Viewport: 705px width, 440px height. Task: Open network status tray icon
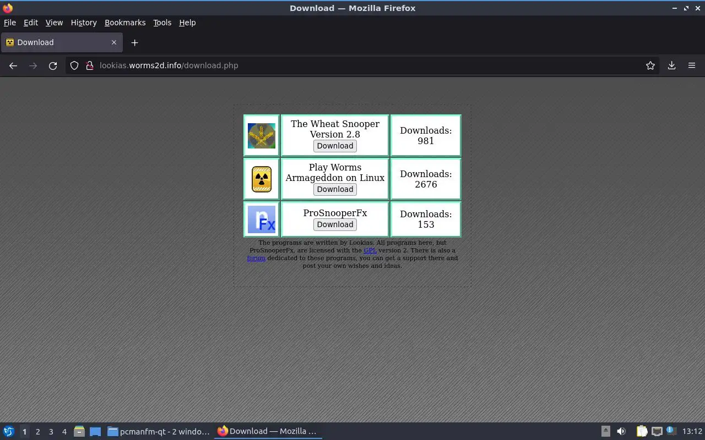tap(657, 431)
